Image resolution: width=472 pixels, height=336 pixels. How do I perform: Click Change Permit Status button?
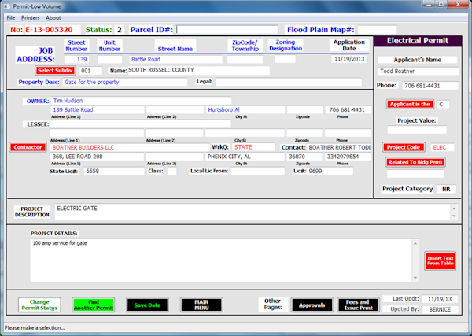pos(39,305)
